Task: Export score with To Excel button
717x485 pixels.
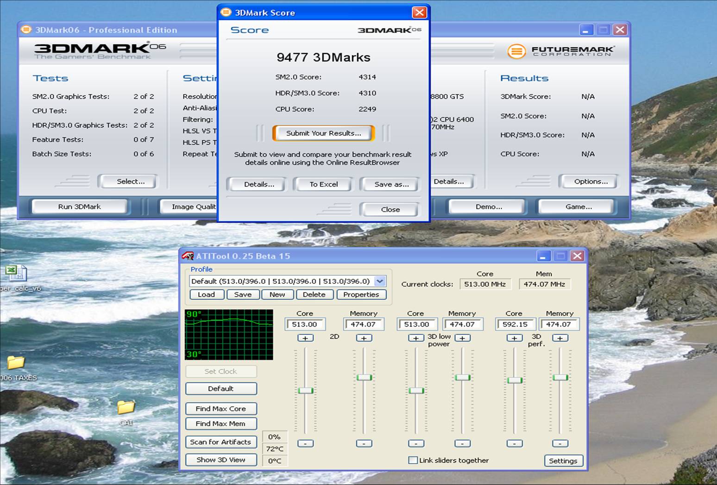Action: pyautogui.click(x=323, y=184)
